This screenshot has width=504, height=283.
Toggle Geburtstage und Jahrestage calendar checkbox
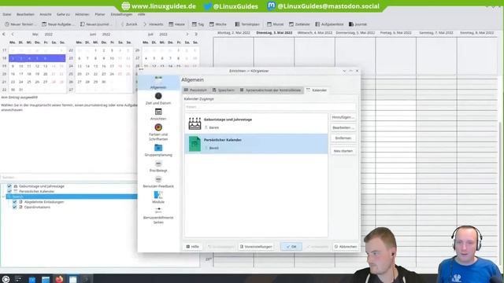pos(9,186)
